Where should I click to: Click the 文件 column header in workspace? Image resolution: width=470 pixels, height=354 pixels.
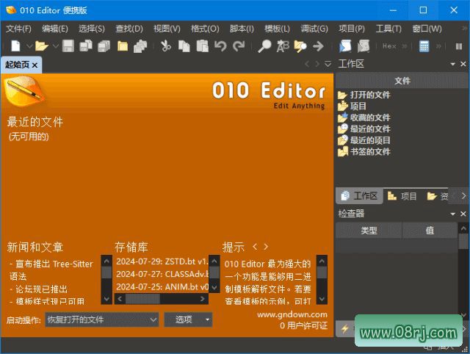[x=402, y=81]
